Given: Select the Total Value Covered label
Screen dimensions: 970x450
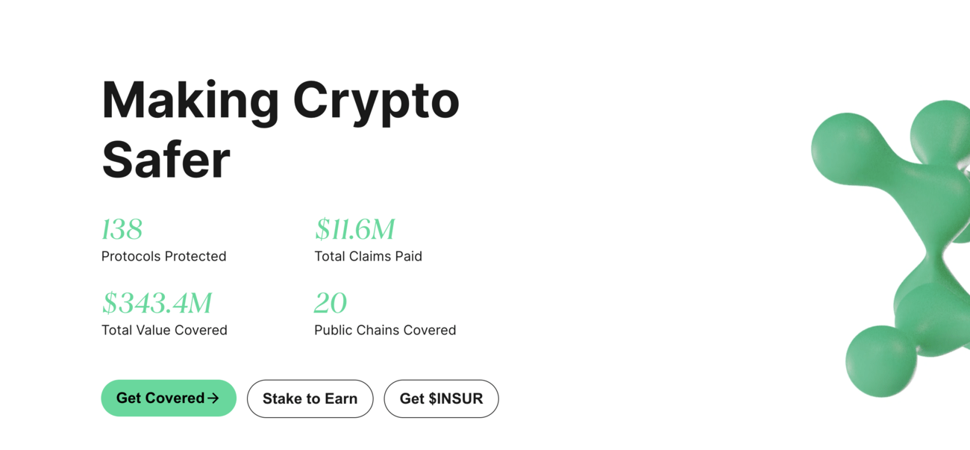Looking at the screenshot, I should [164, 330].
